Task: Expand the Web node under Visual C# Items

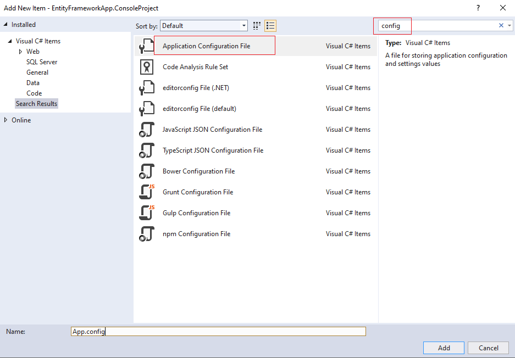Action: coord(20,51)
